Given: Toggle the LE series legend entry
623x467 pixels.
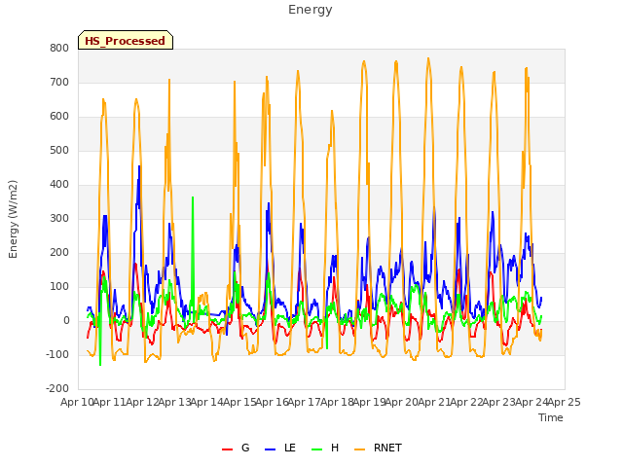Looking at the screenshot, I should (280, 448).
